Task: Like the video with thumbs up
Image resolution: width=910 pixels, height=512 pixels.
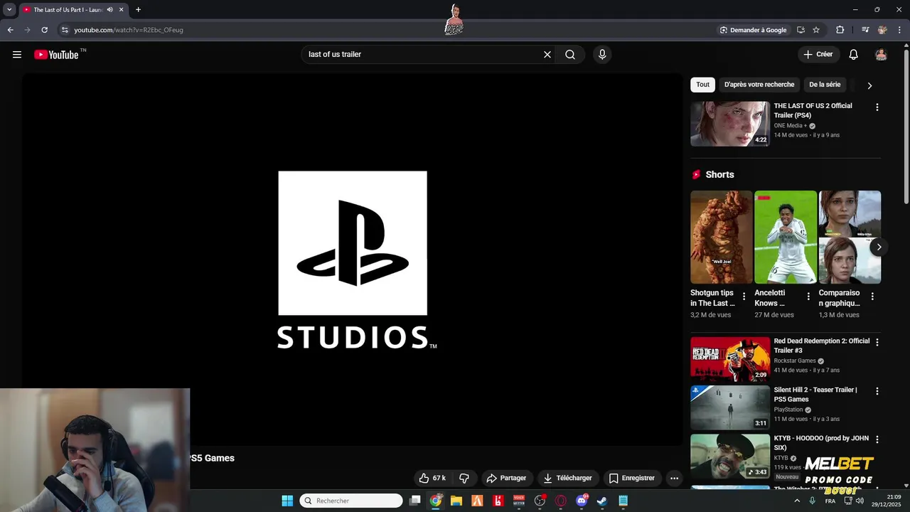Action: point(432,478)
